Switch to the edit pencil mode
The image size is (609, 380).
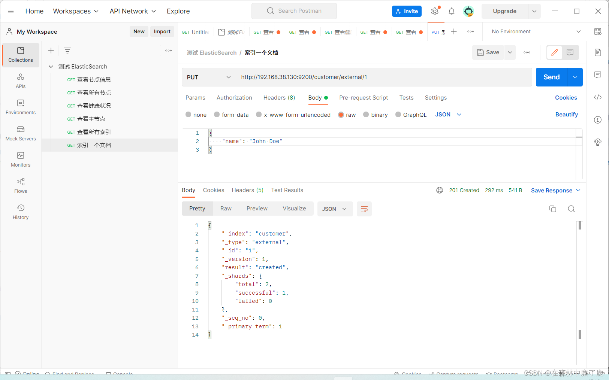[x=555, y=52]
